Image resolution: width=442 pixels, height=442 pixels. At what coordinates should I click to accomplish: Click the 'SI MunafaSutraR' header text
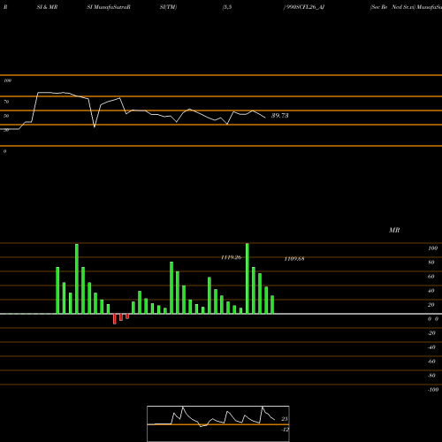tap(109, 7)
